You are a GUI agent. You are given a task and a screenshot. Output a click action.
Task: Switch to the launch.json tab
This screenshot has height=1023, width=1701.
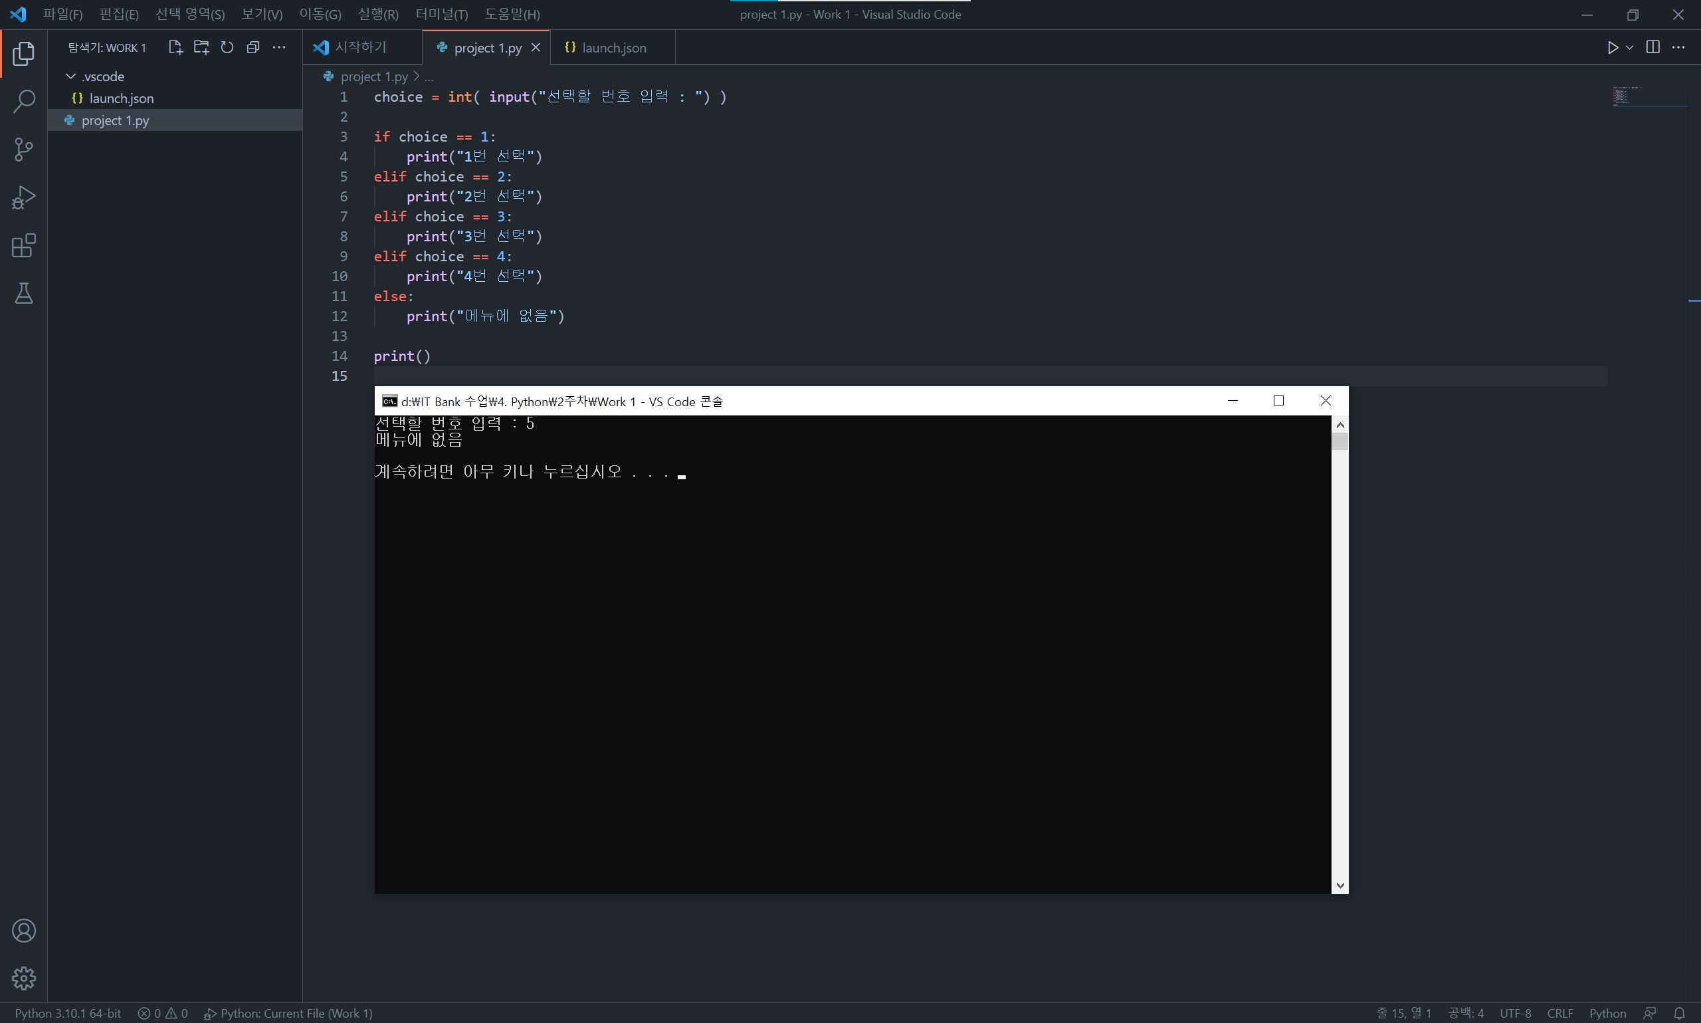tap(613, 48)
